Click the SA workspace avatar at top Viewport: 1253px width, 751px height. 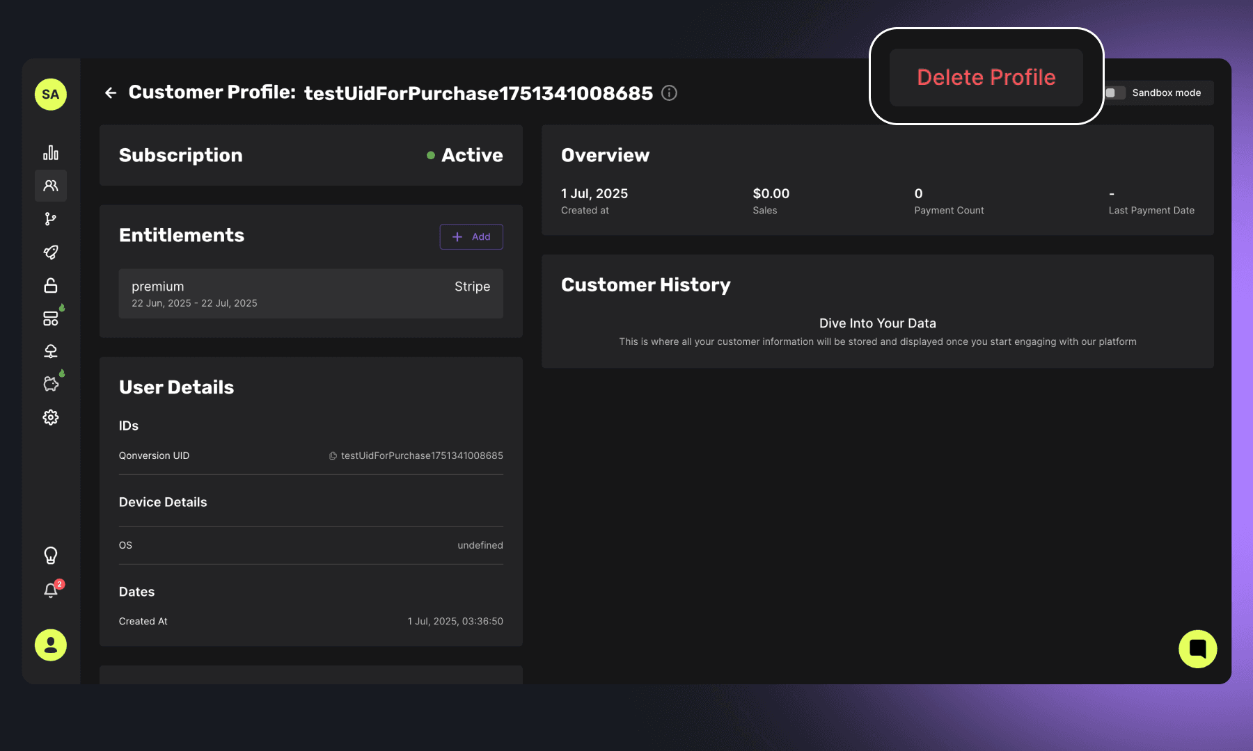[x=50, y=94]
